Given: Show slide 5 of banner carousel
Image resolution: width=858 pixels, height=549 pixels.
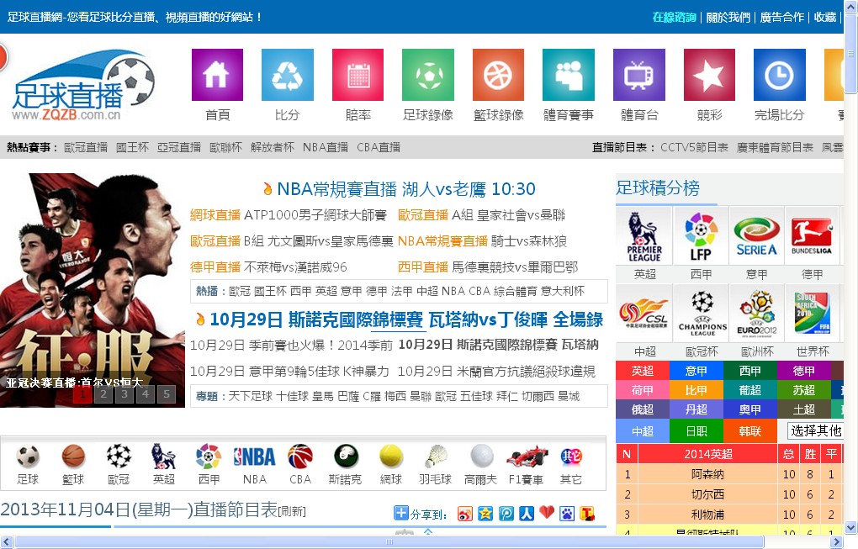Looking at the screenshot, I should point(167,393).
